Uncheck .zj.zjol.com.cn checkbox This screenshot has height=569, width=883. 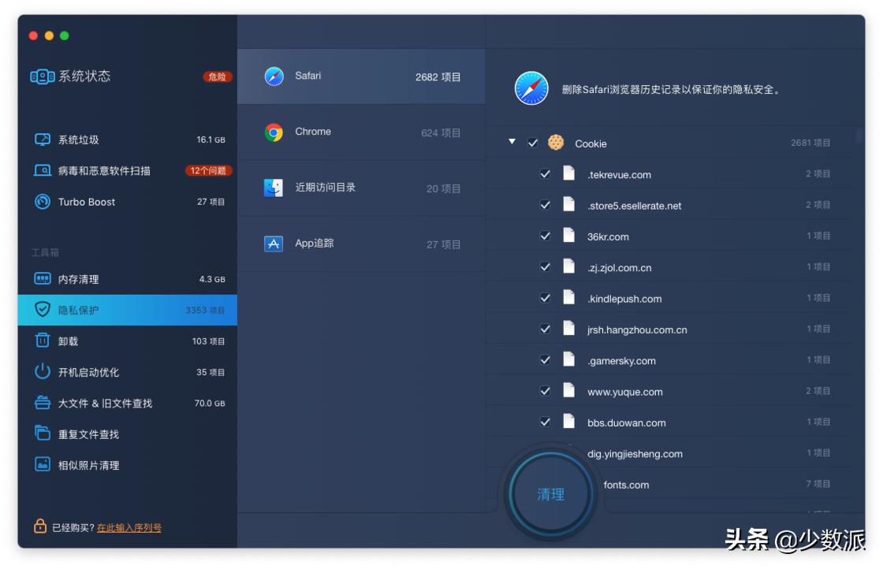[x=545, y=267]
